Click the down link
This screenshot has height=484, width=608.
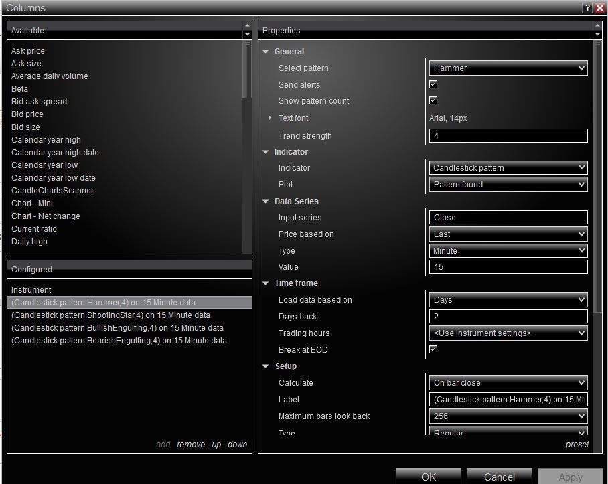point(237,445)
